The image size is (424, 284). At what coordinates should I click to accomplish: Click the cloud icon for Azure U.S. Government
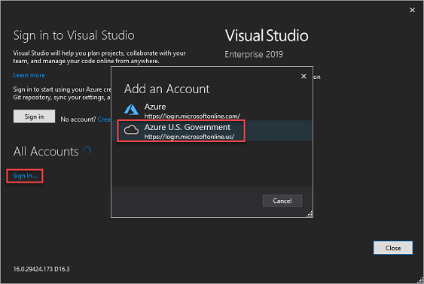point(131,130)
